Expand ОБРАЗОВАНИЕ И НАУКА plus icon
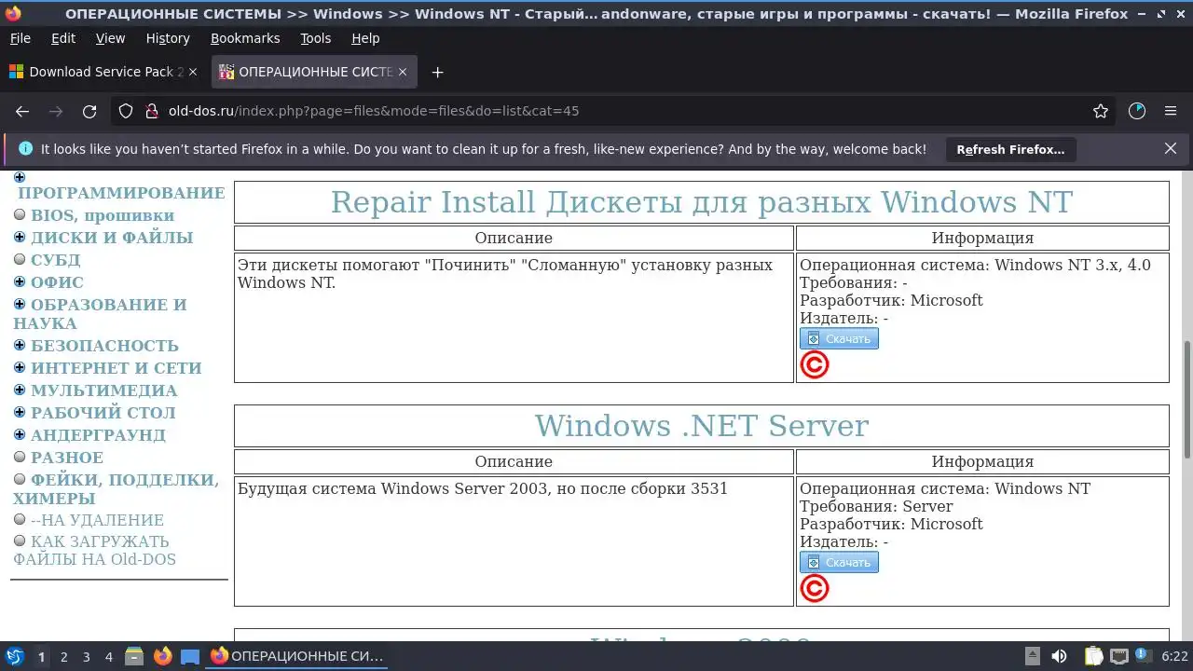Viewport: 1193px width, 671px height. point(20,304)
